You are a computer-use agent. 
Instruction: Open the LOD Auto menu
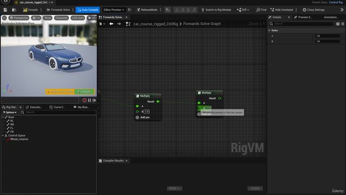click(78, 18)
